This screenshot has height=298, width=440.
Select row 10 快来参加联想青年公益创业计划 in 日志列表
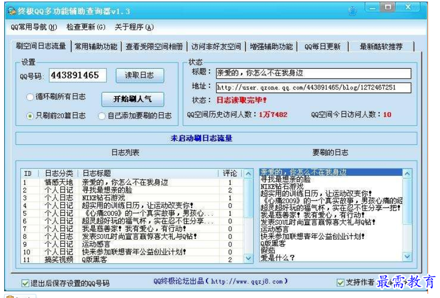pyautogui.click(x=132, y=252)
